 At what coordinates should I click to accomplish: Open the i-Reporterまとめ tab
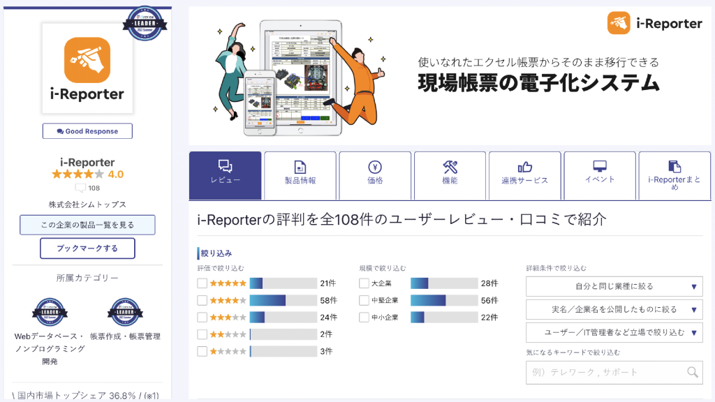coord(675,175)
